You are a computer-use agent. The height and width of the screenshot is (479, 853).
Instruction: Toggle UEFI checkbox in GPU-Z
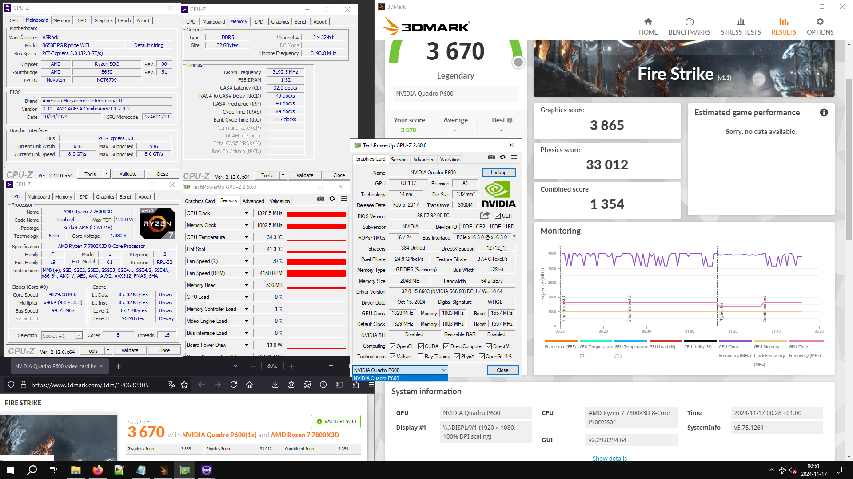498,216
